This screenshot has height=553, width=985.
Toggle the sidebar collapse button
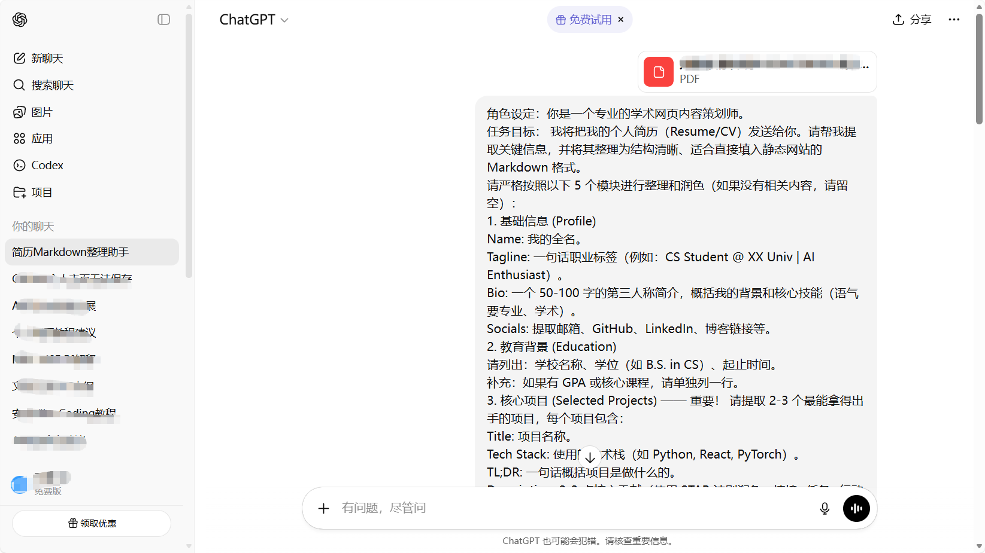(163, 20)
